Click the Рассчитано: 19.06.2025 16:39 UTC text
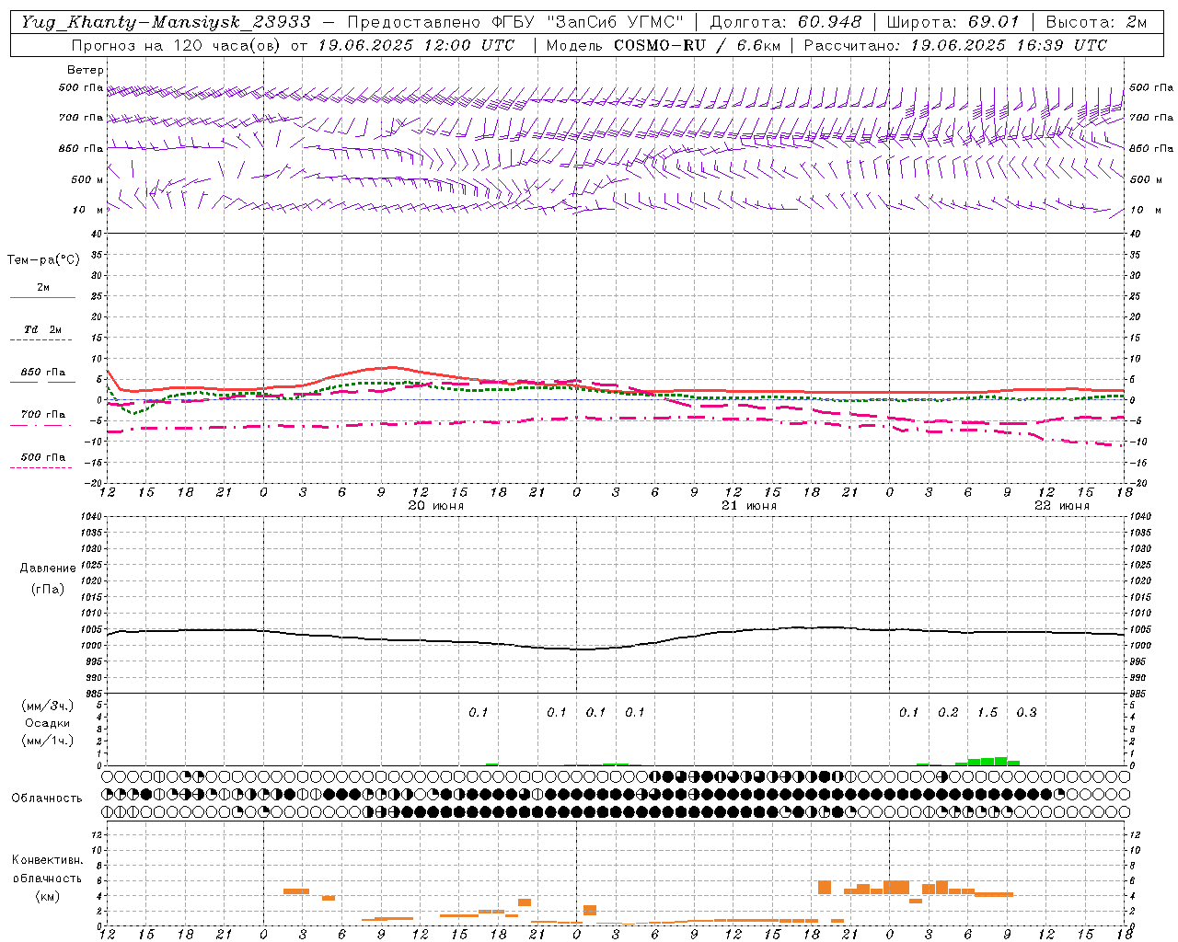Viewport: 1178px width, 942px height. point(955,45)
